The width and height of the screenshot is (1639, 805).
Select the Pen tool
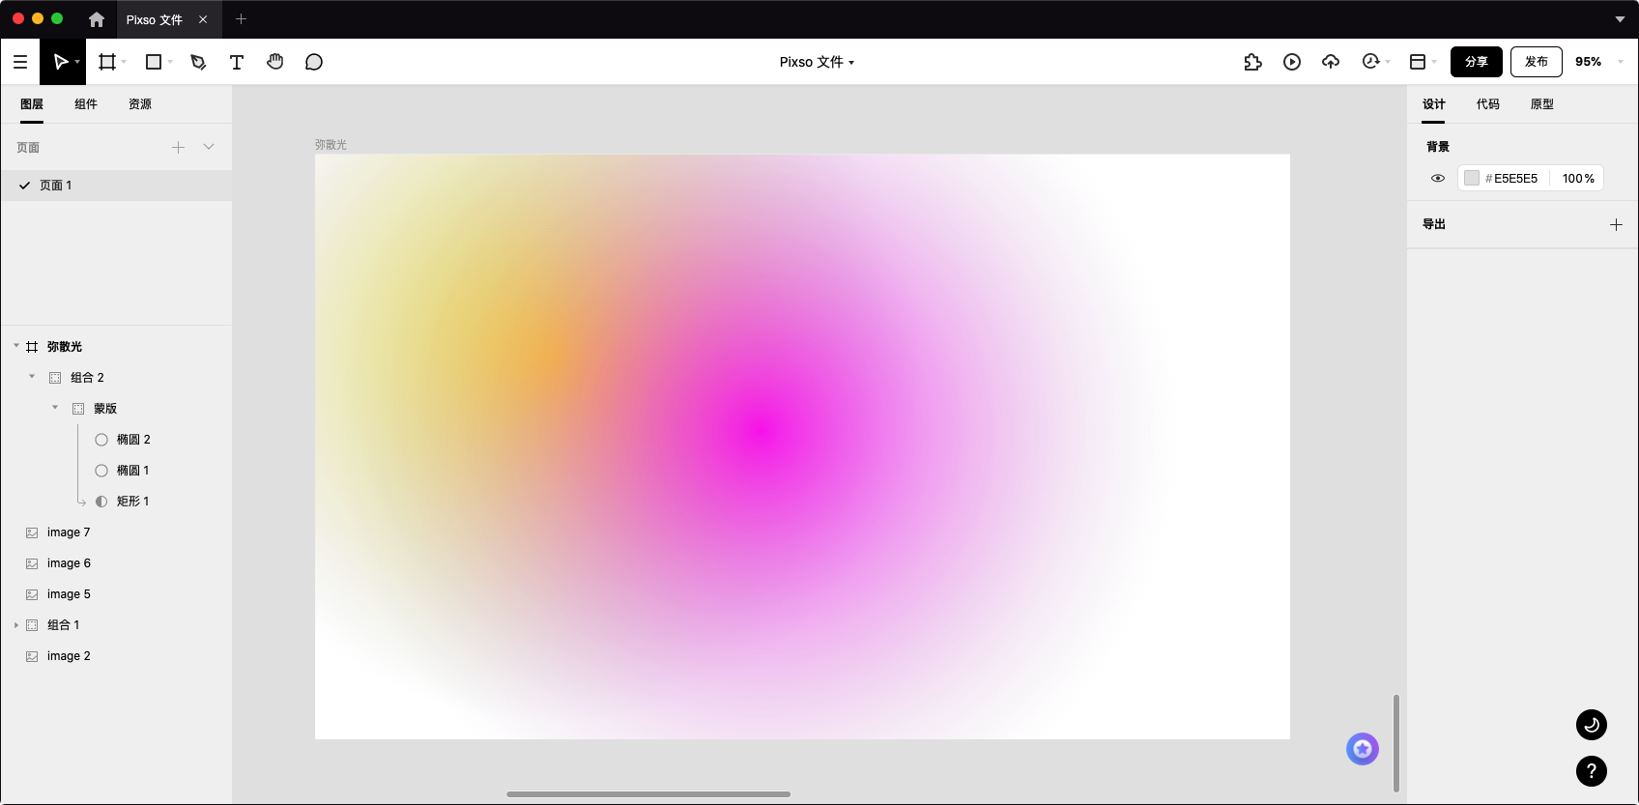[x=198, y=62]
